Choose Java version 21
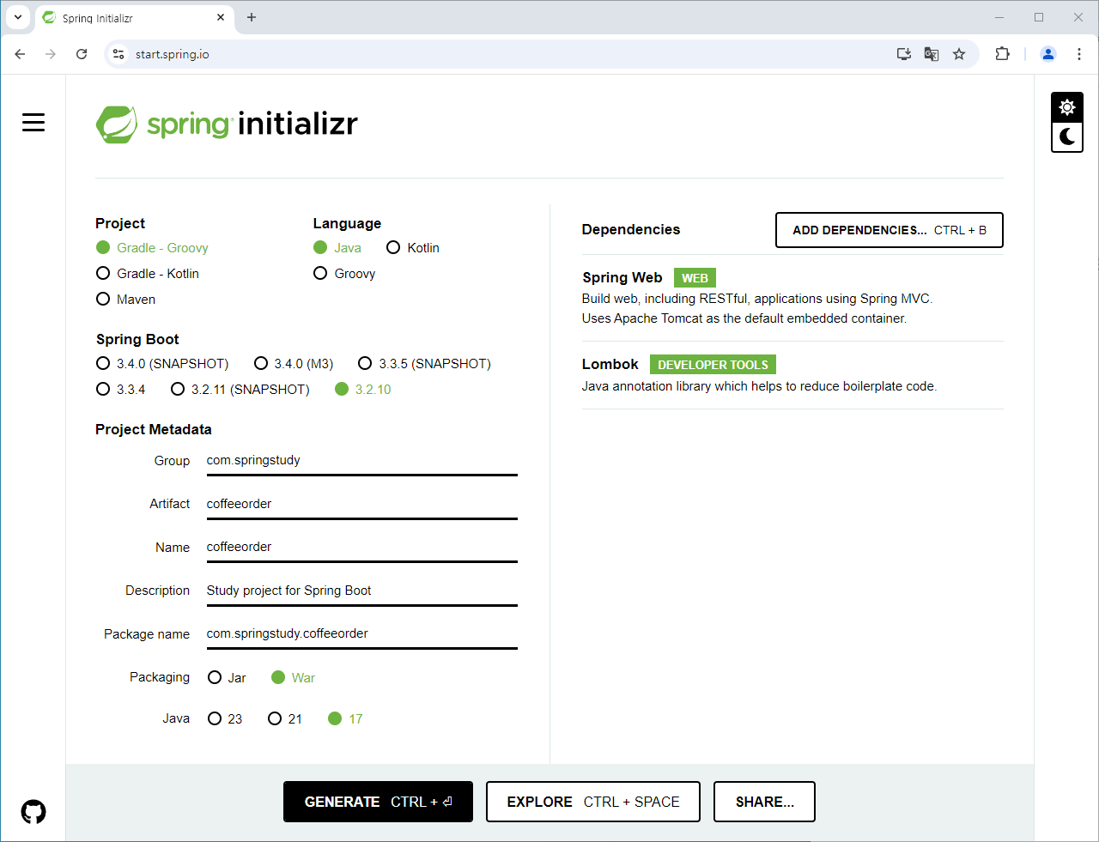 [x=274, y=718]
